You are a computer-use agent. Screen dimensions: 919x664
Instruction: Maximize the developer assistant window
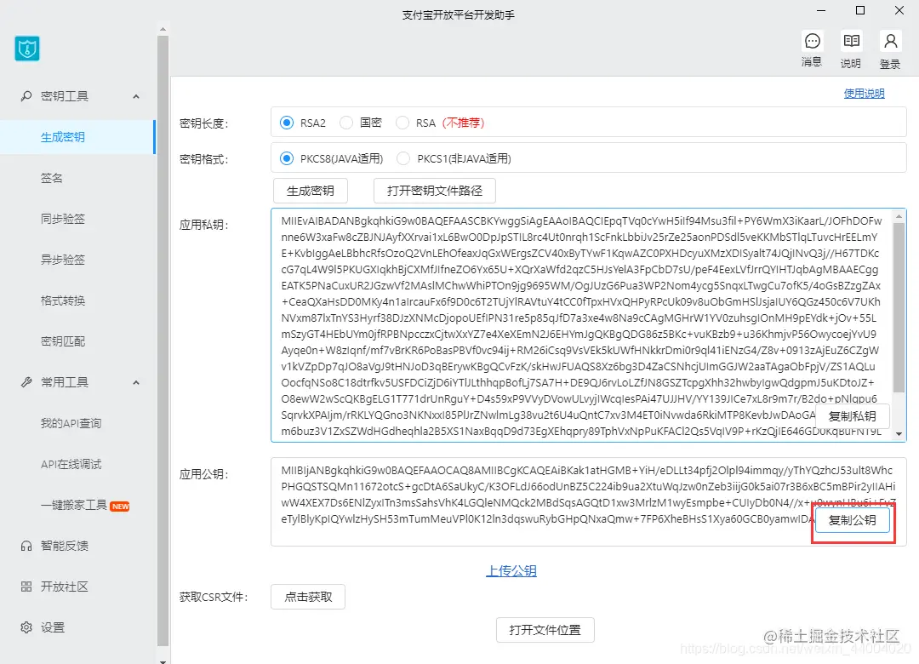859,10
